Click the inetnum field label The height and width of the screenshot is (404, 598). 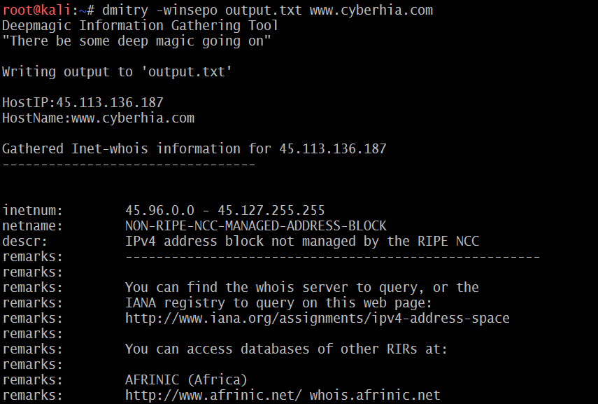coord(33,210)
